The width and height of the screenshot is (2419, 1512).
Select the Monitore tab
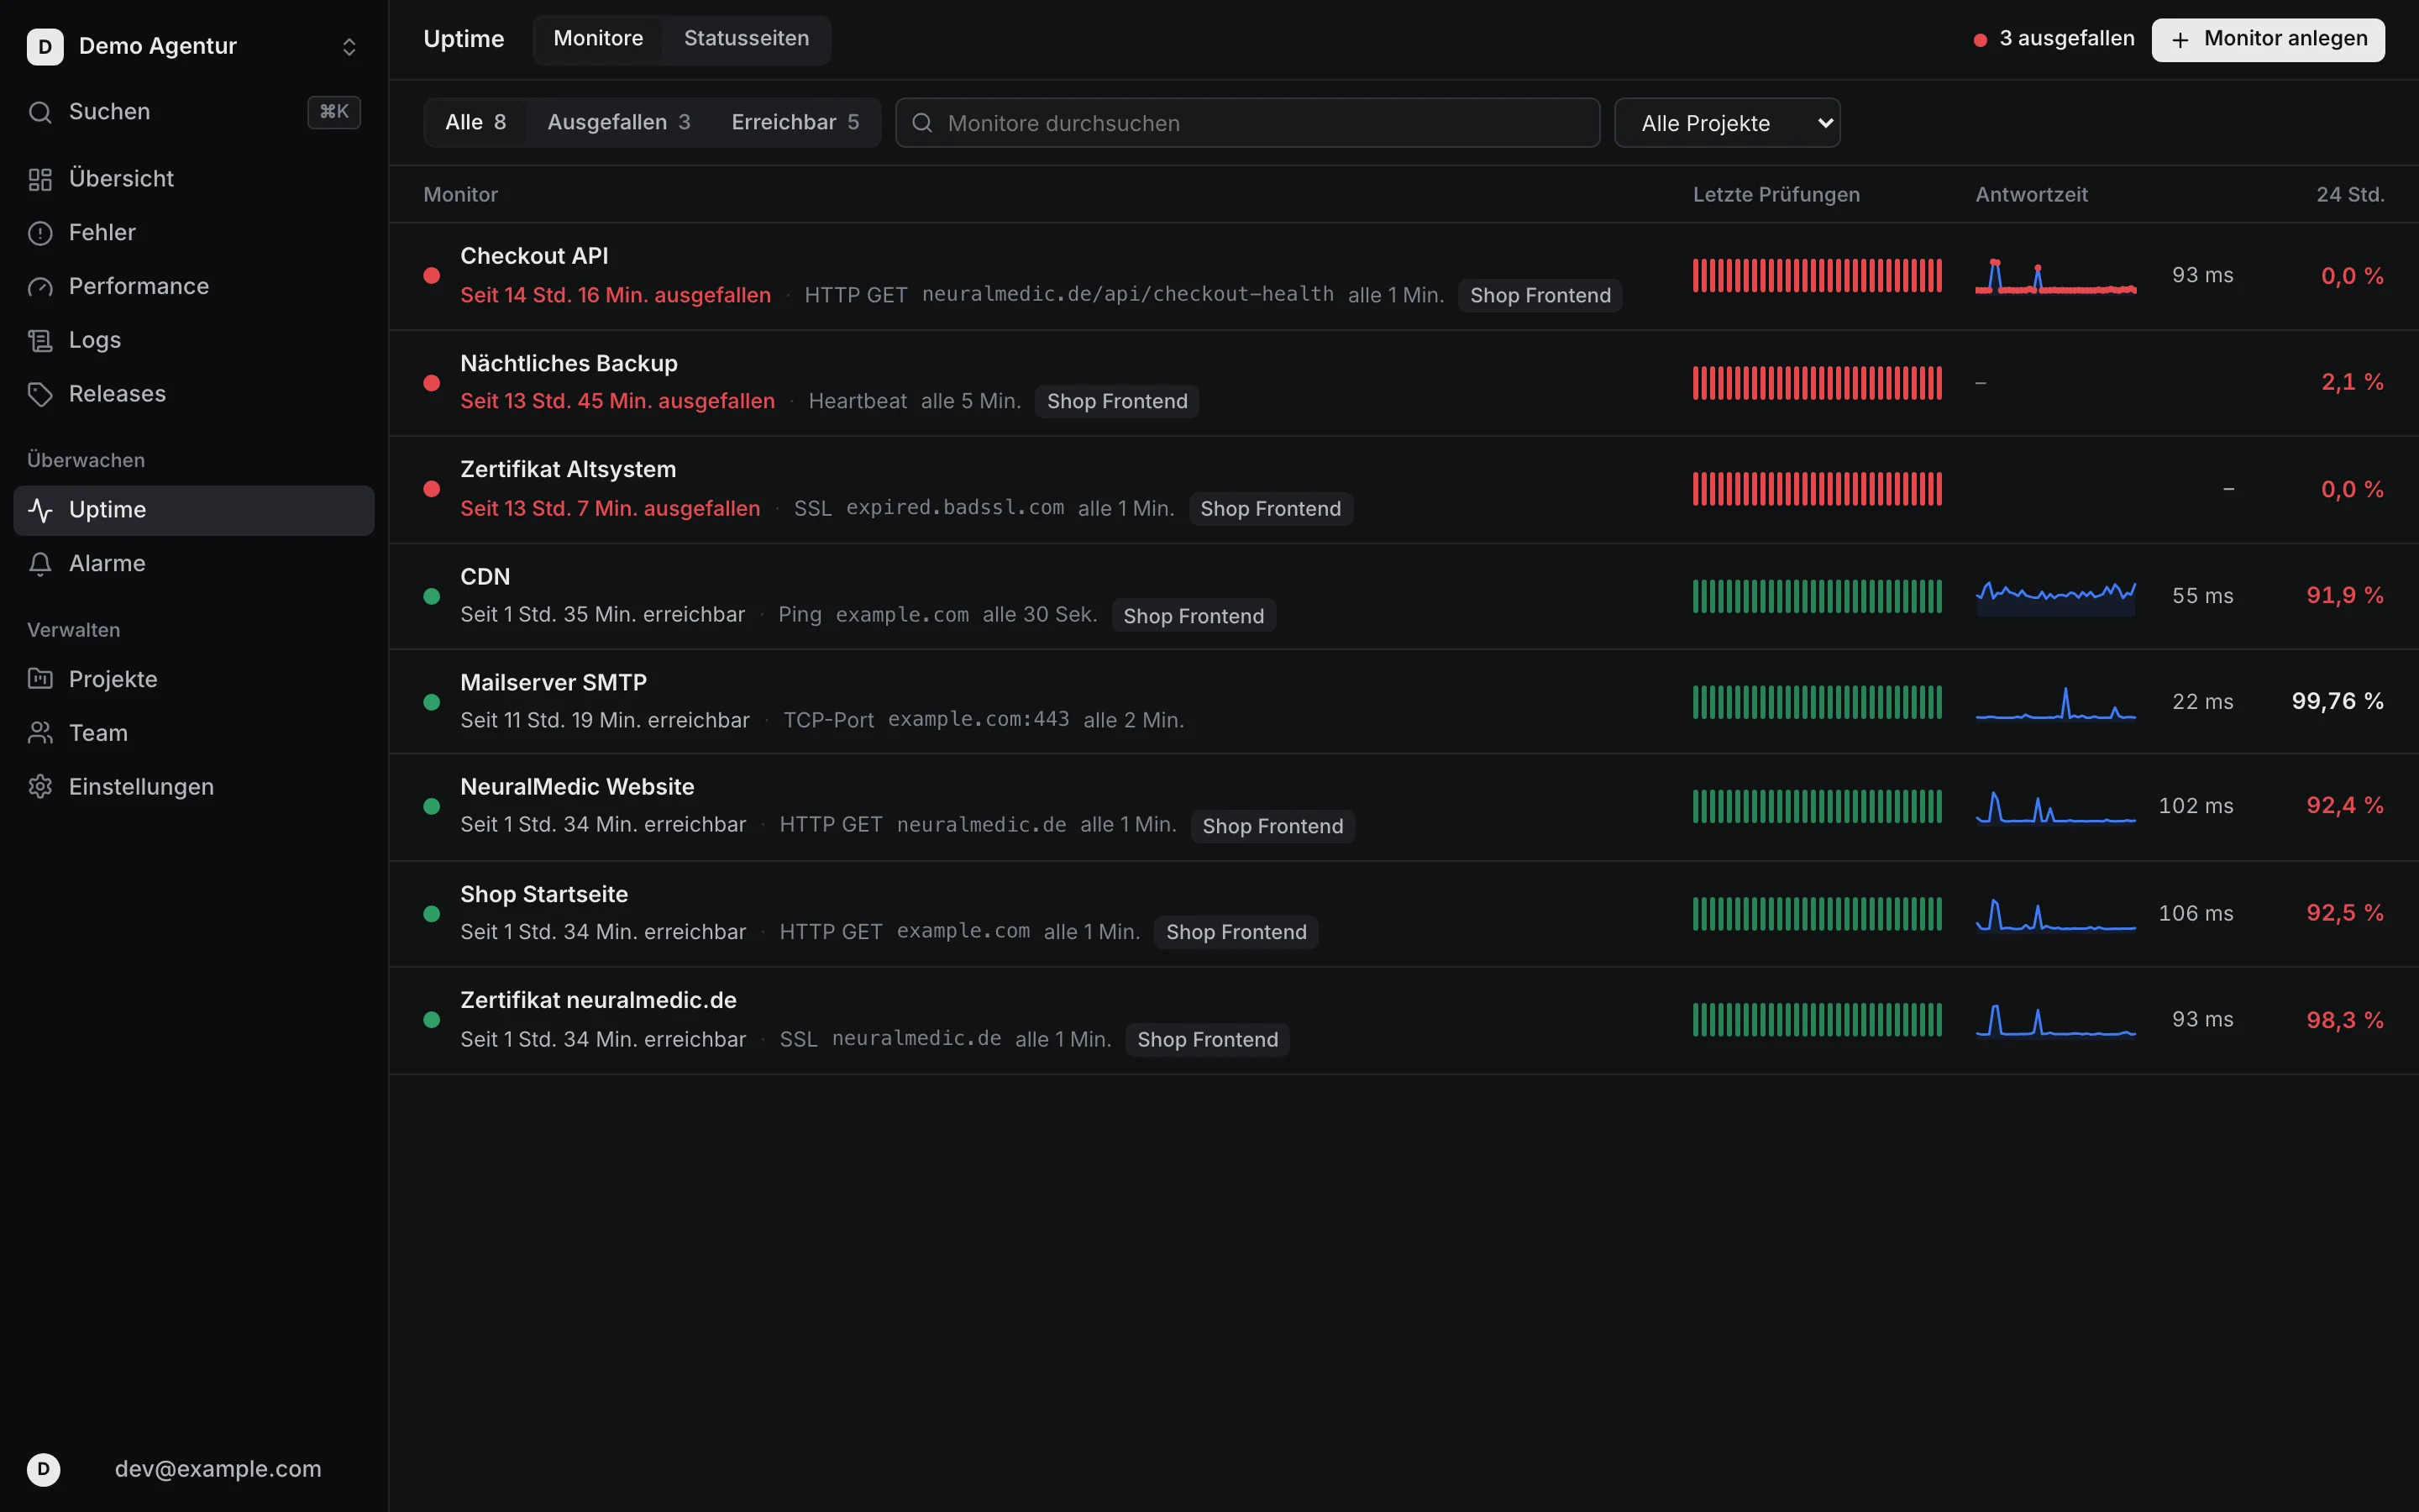tap(599, 39)
